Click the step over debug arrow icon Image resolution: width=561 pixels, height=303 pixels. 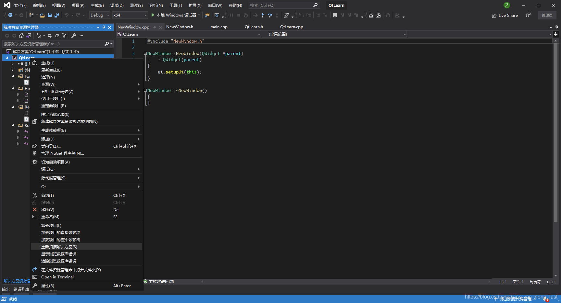(270, 15)
